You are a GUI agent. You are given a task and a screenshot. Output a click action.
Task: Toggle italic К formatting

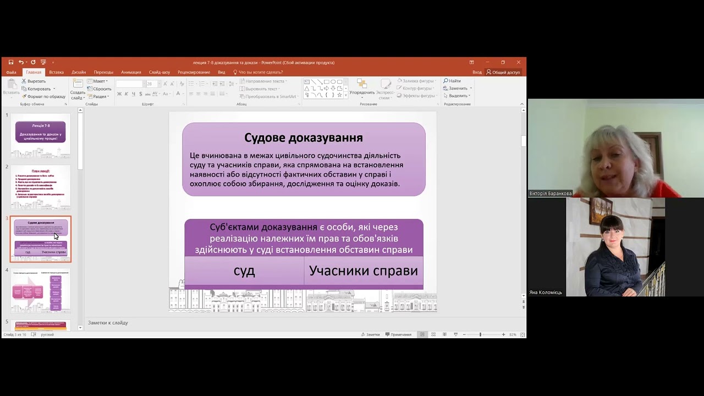click(x=126, y=94)
